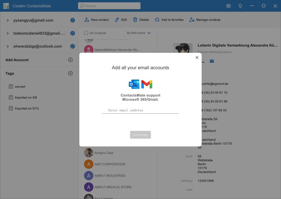Click the plus icon next to Add Account

click(x=70, y=60)
